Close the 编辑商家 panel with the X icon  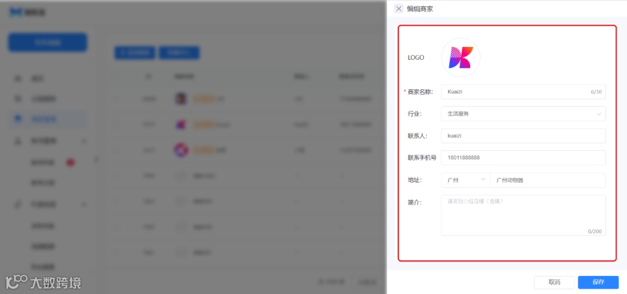pos(399,9)
